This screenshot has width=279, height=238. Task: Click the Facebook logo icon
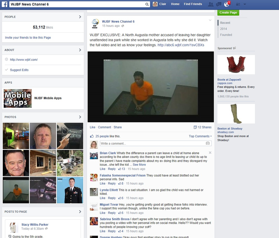[5, 4]
